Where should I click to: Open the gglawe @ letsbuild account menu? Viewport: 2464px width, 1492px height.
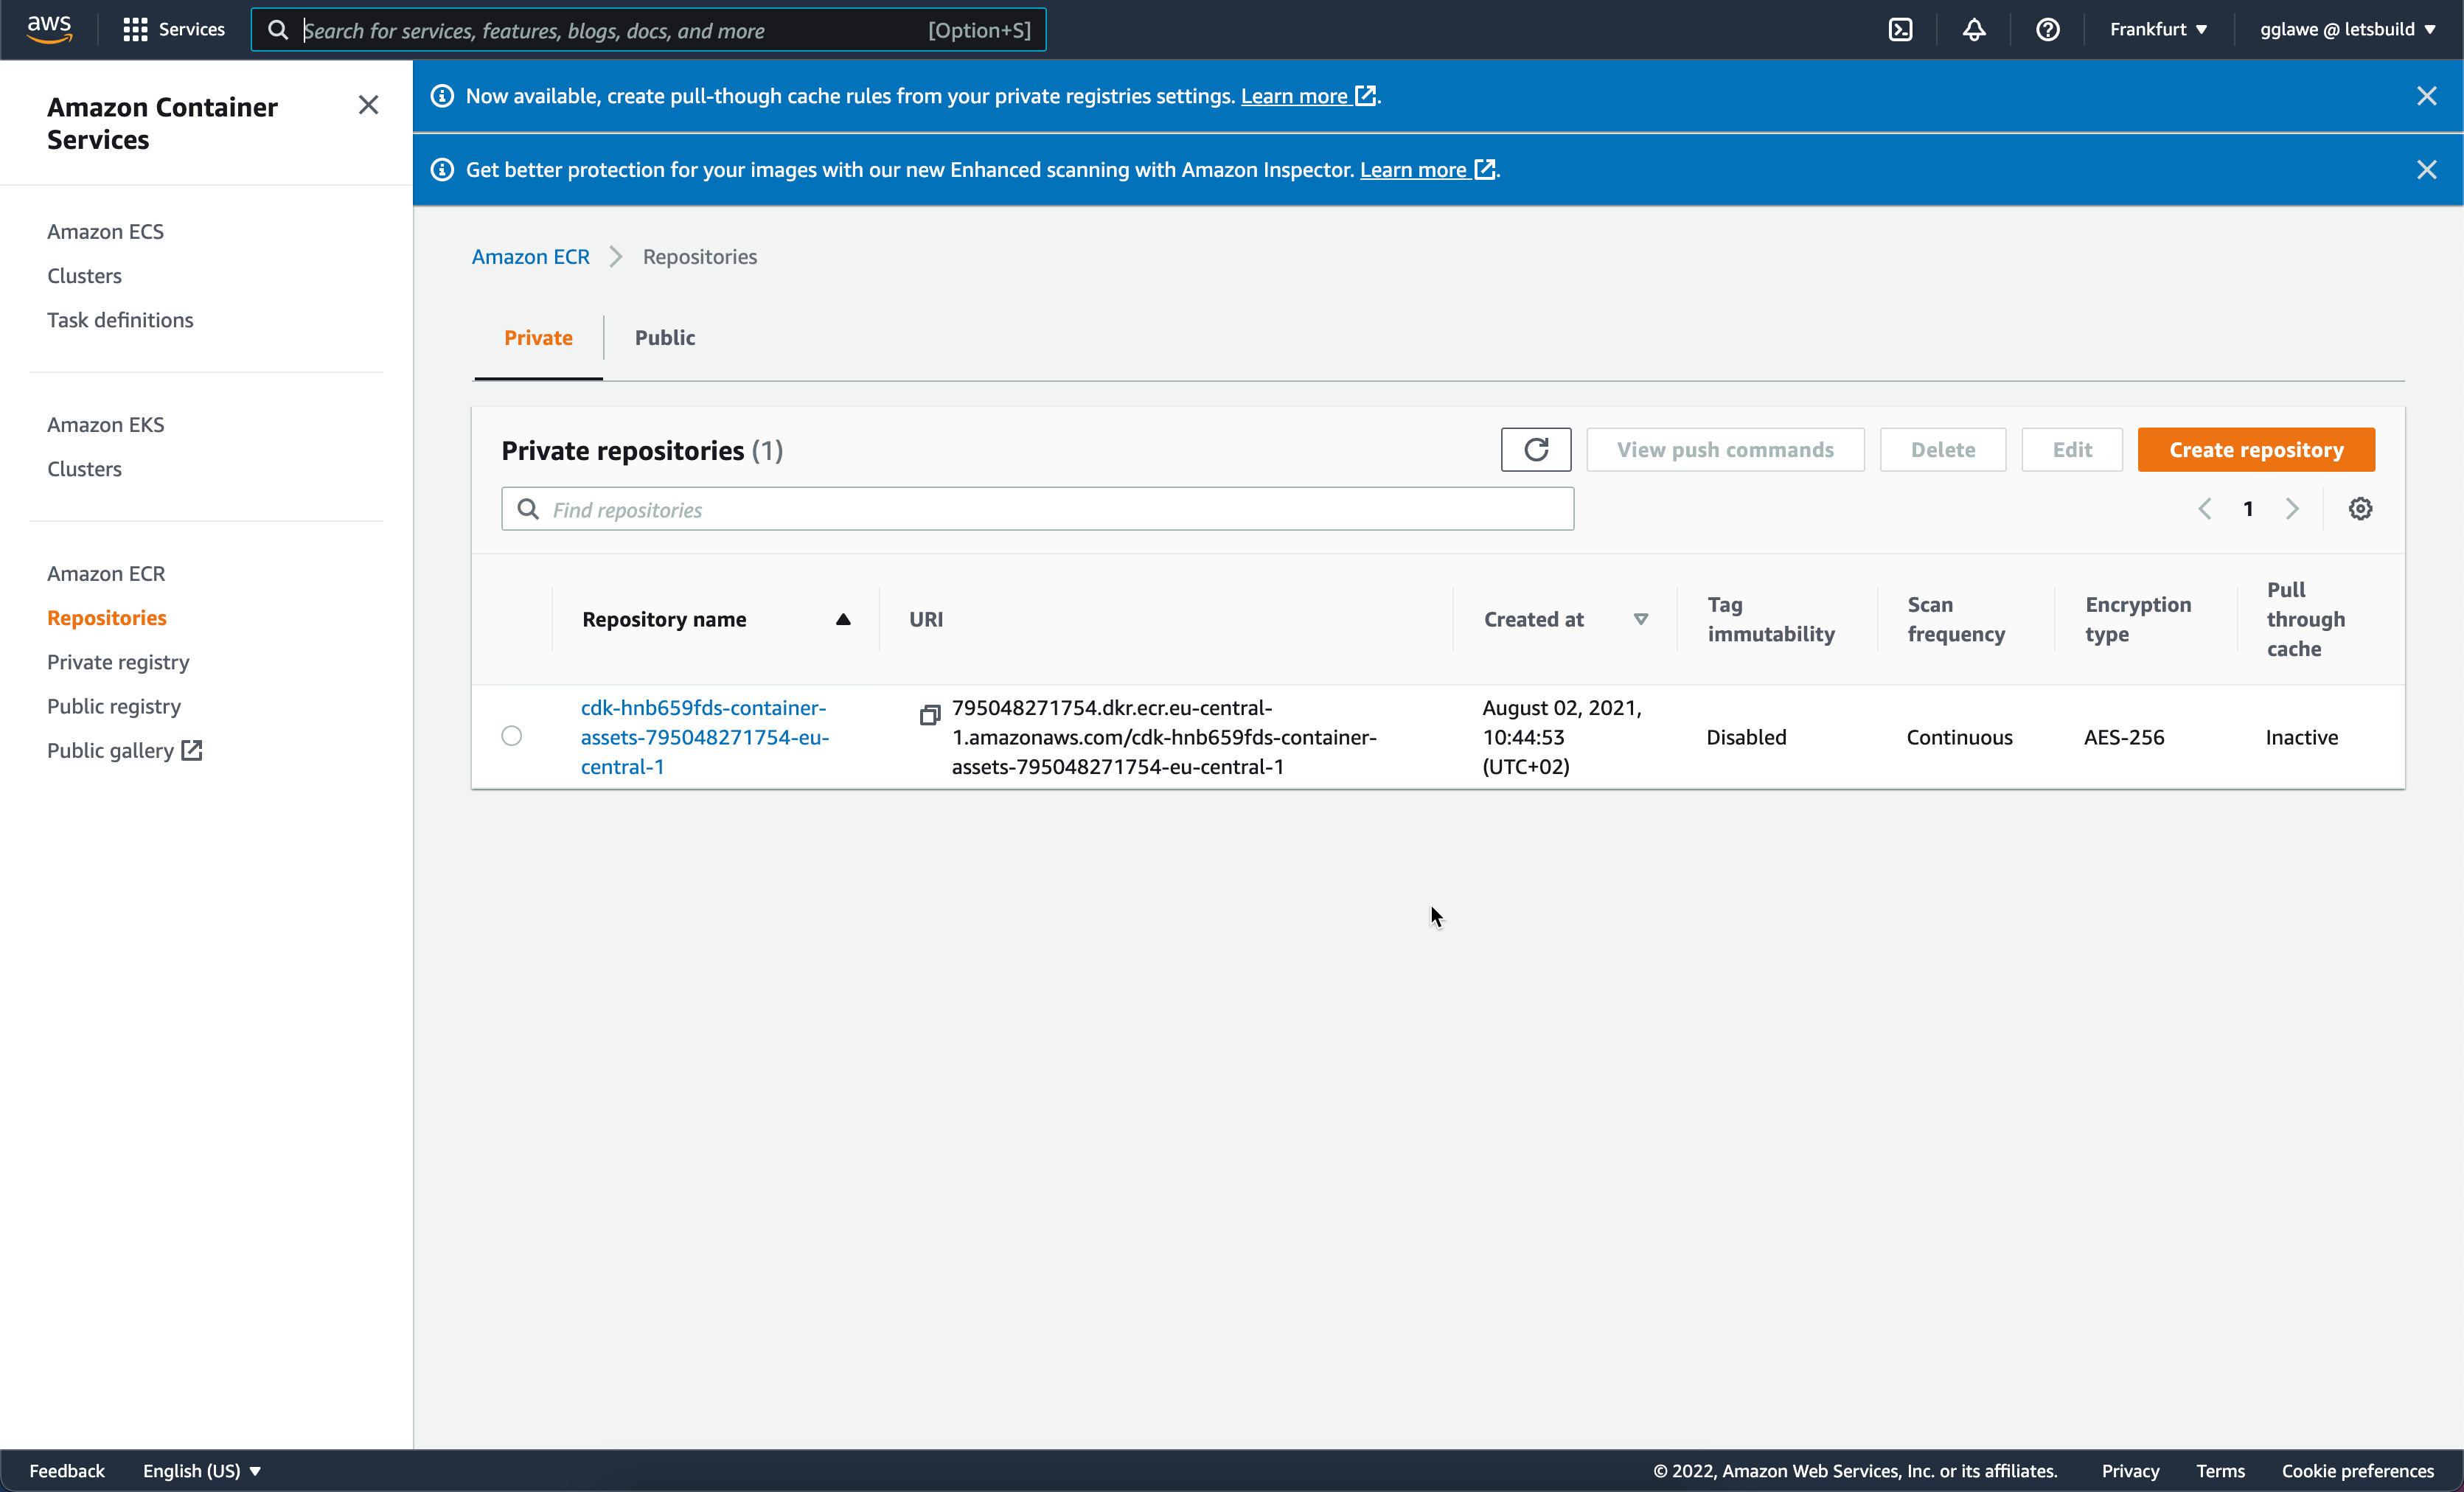(x=2346, y=30)
